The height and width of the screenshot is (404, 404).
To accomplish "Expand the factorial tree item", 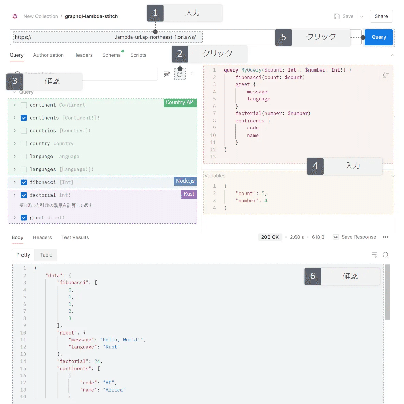I will (x=14, y=195).
